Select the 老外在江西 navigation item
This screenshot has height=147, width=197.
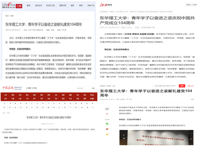[x=50, y=6]
